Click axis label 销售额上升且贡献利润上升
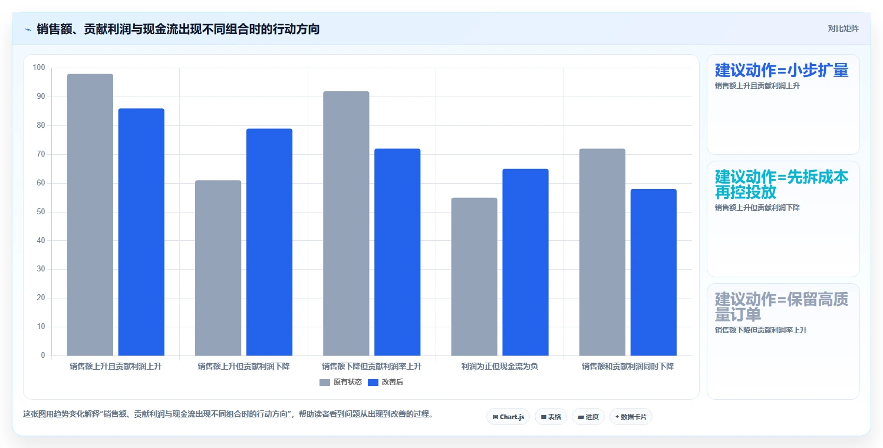The height and width of the screenshot is (448, 883). [x=116, y=366]
